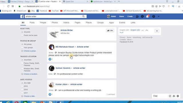Image resolution: width=183 pixels, height=103 pixels.
Task: Click the heart bookmark icon
Action: coord(164,6)
